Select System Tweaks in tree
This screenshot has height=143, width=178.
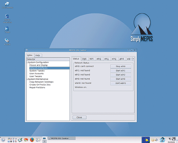[37, 71]
